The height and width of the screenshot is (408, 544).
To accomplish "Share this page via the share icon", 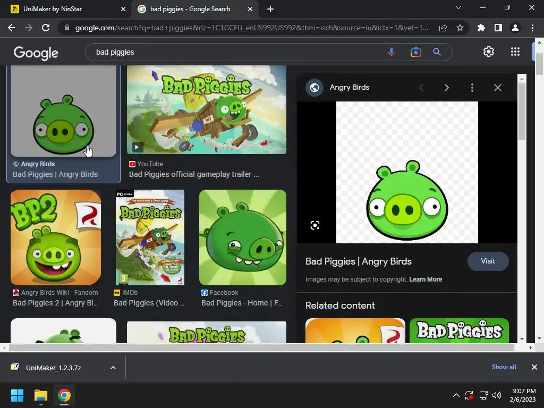I will click(443, 28).
